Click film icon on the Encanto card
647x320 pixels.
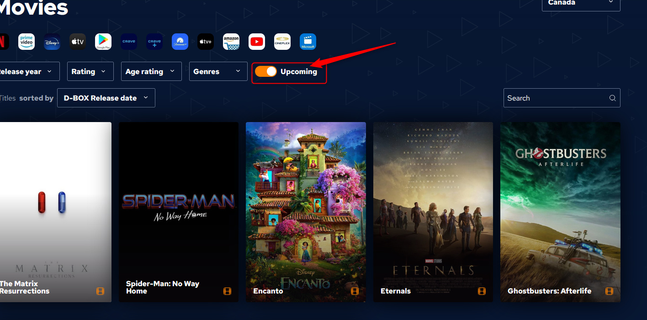(x=355, y=291)
